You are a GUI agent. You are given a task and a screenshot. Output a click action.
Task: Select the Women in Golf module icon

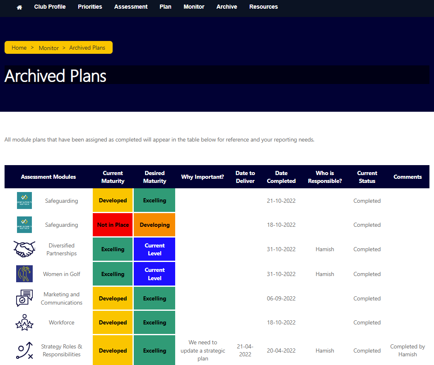point(24,274)
